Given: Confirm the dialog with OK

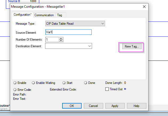Looking at the screenshot, I should tap(72, 106).
